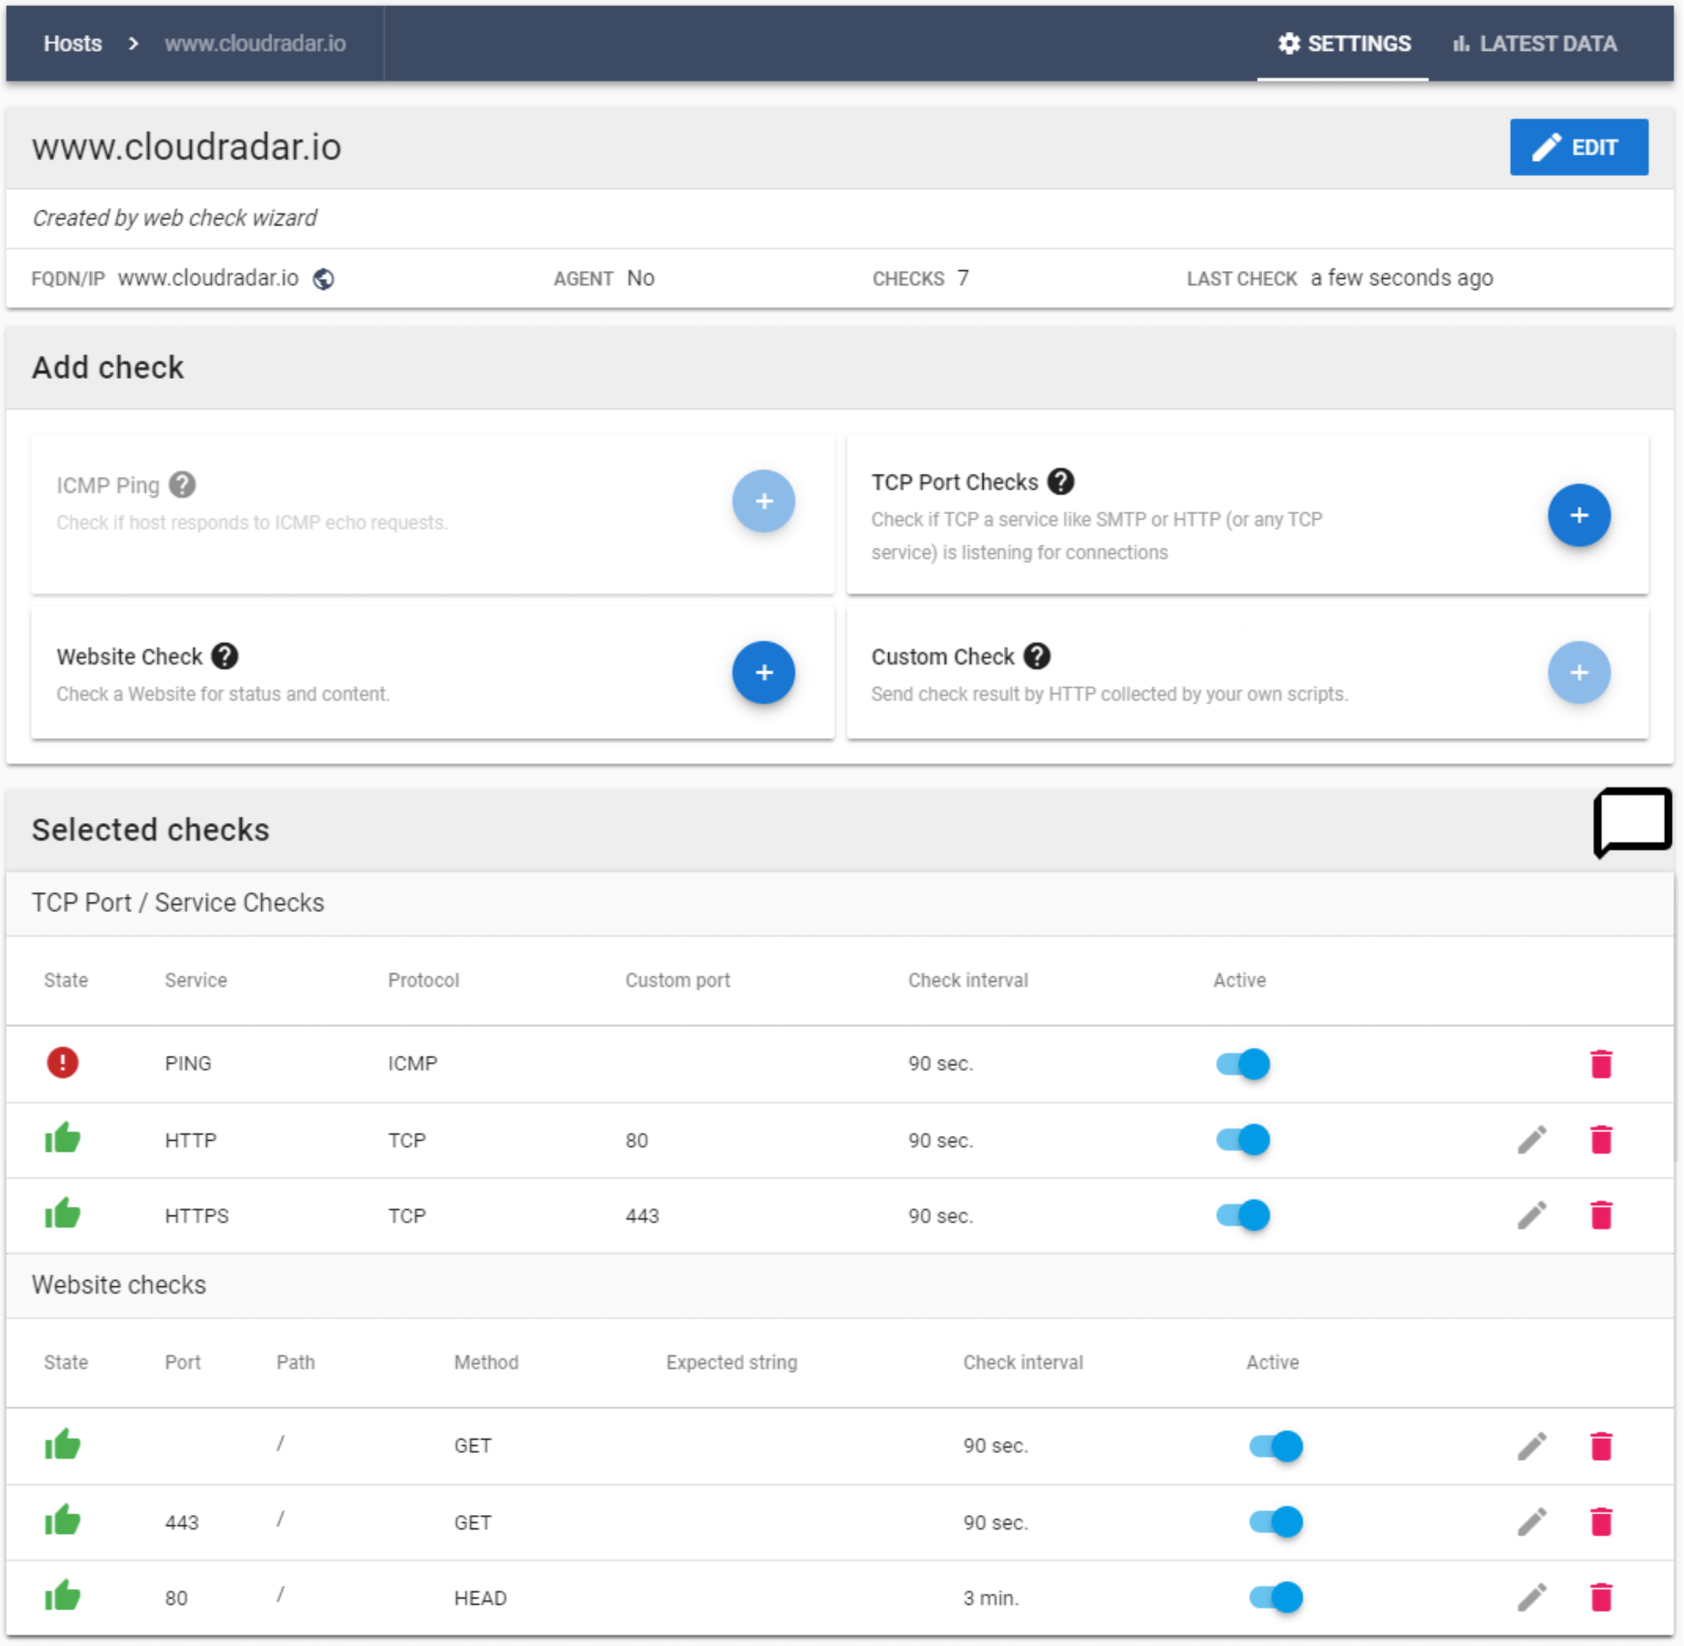Switch to the Settings tab
Image resolution: width=1684 pixels, height=1646 pixels.
click(x=1343, y=43)
